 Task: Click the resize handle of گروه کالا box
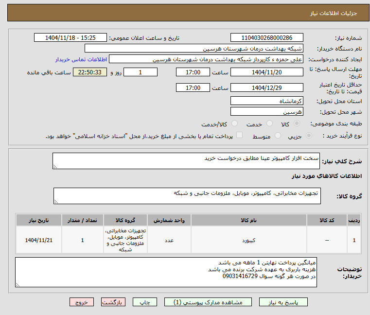click(x=56, y=202)
